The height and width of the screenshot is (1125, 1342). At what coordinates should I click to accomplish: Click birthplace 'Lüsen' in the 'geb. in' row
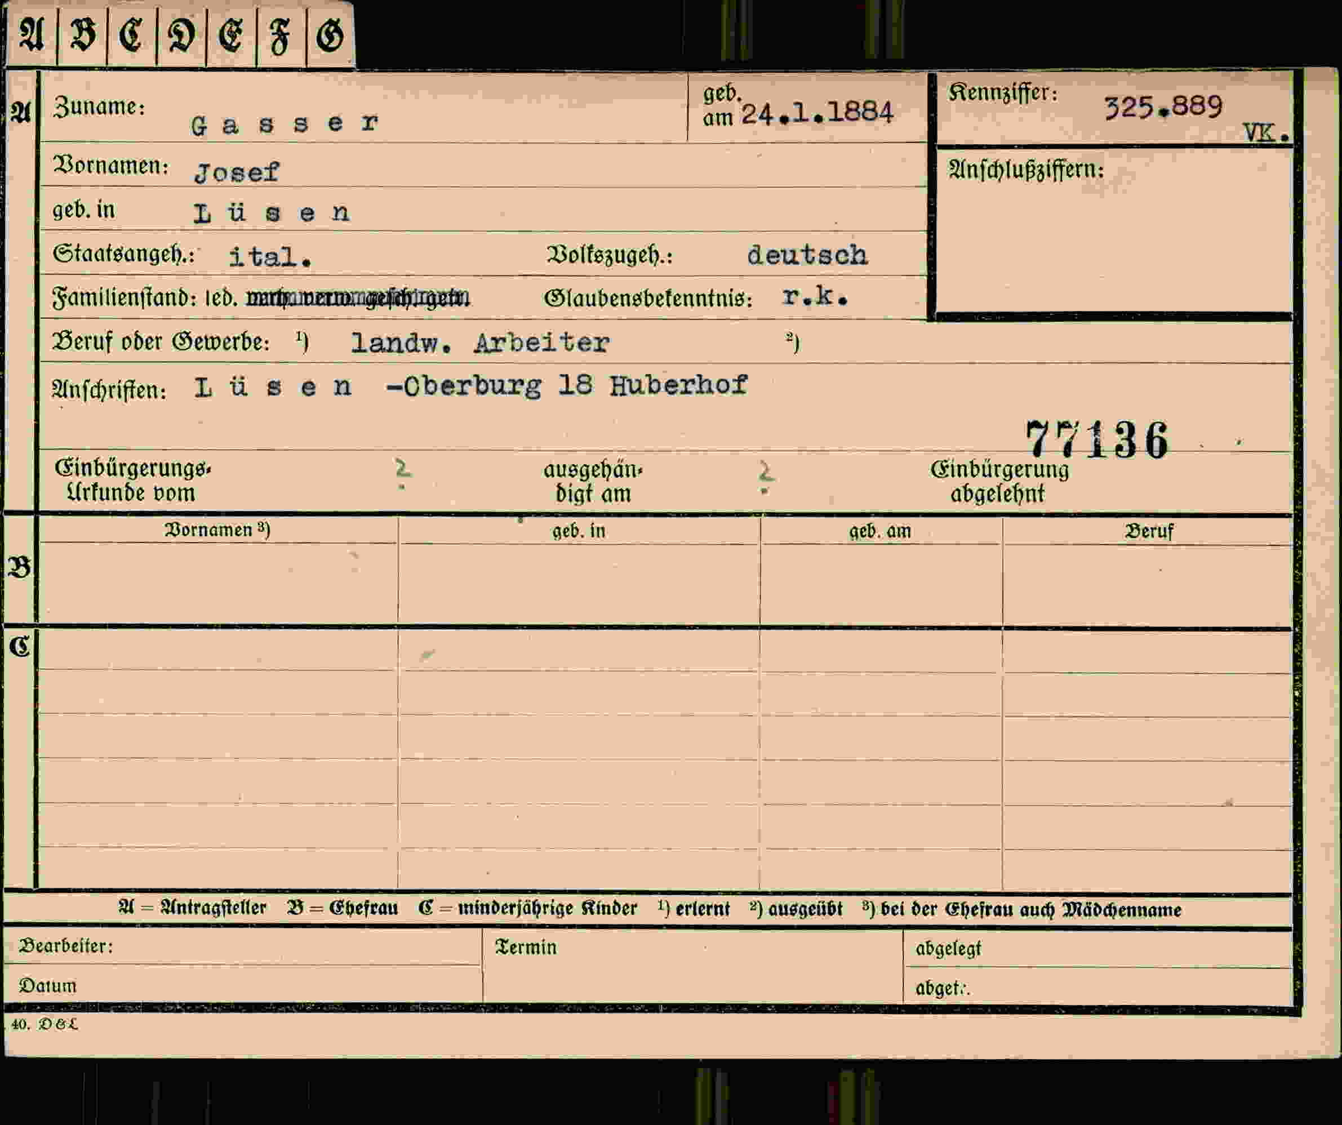pyautogui.click(x=272, y=212)
